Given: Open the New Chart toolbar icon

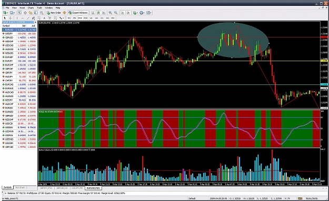Looking at the screenshot, I should [x=5, y=13].
